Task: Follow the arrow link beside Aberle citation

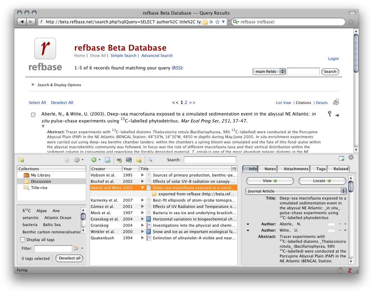Action: [x=337, y=115]
